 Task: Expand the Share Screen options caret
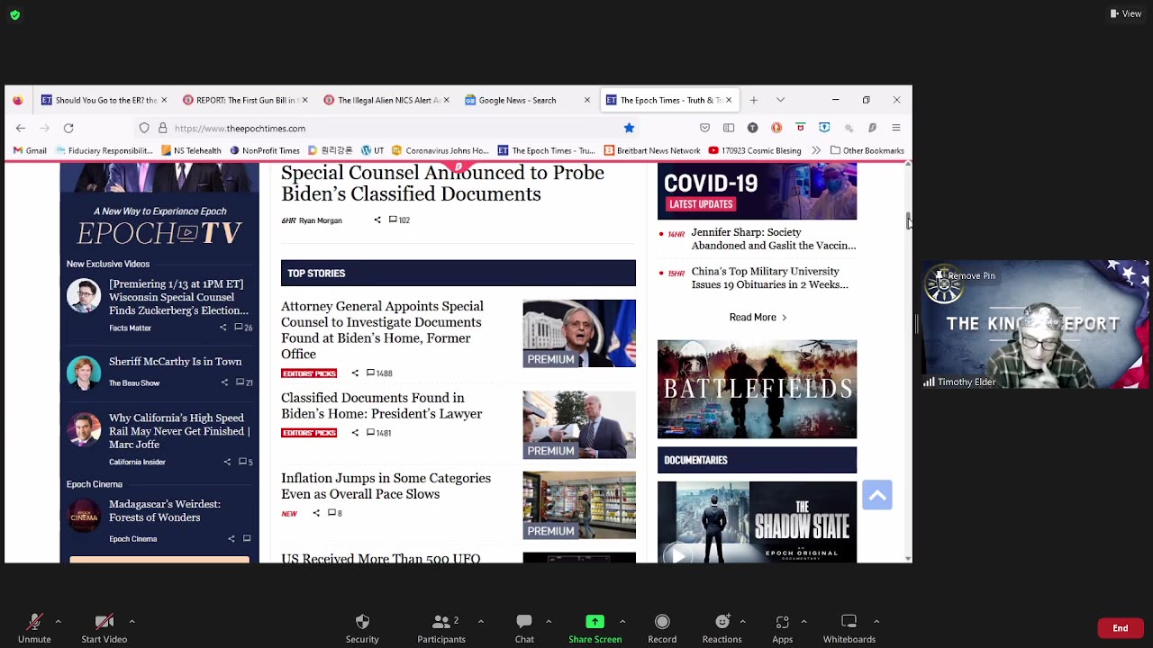[x=622, y=621]
